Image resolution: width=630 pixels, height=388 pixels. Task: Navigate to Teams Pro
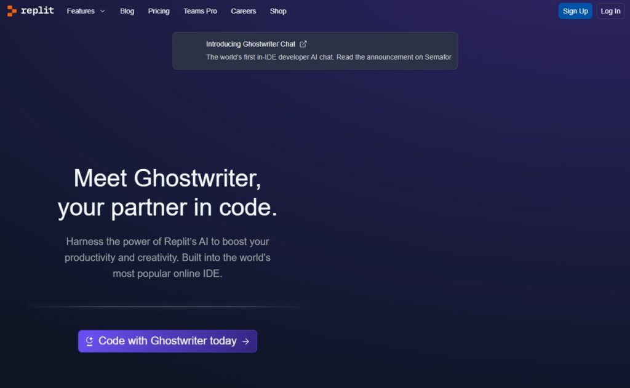pyautogui.click(x=200, y=11)
